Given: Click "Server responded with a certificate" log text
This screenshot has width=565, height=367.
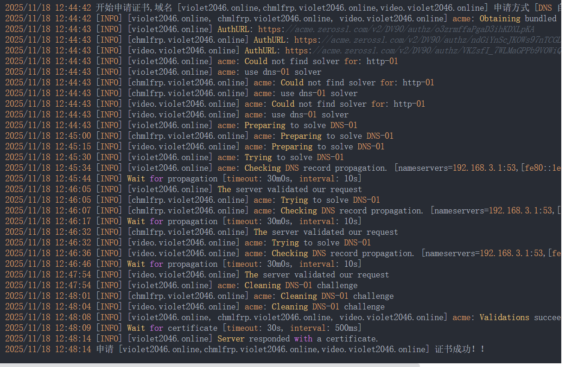Looking at the screenshot, I should pyautogui.click(x=298, y=339).
